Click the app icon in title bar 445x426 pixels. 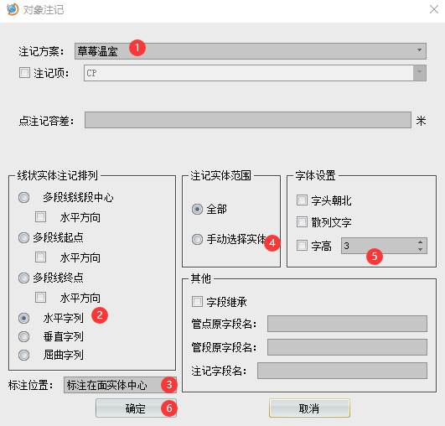(x=13, y=9)
